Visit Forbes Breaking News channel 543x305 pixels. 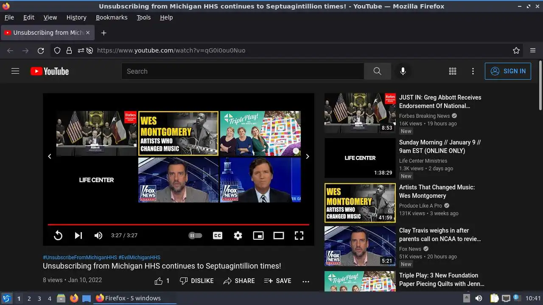coord(424,116)
